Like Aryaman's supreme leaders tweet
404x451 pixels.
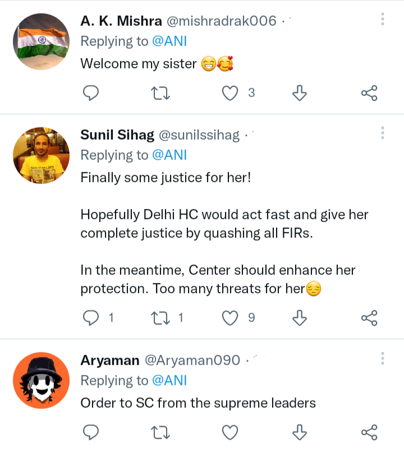click(x=230, y=431)
